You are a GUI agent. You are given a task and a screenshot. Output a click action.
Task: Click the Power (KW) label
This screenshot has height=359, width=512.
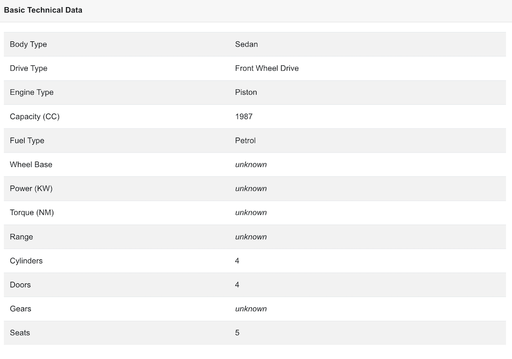coord(31,189)
